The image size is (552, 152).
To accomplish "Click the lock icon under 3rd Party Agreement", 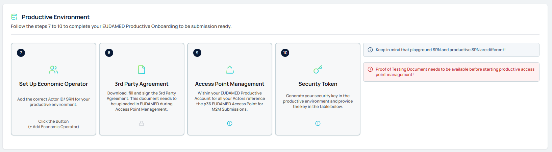I will 142,123.
